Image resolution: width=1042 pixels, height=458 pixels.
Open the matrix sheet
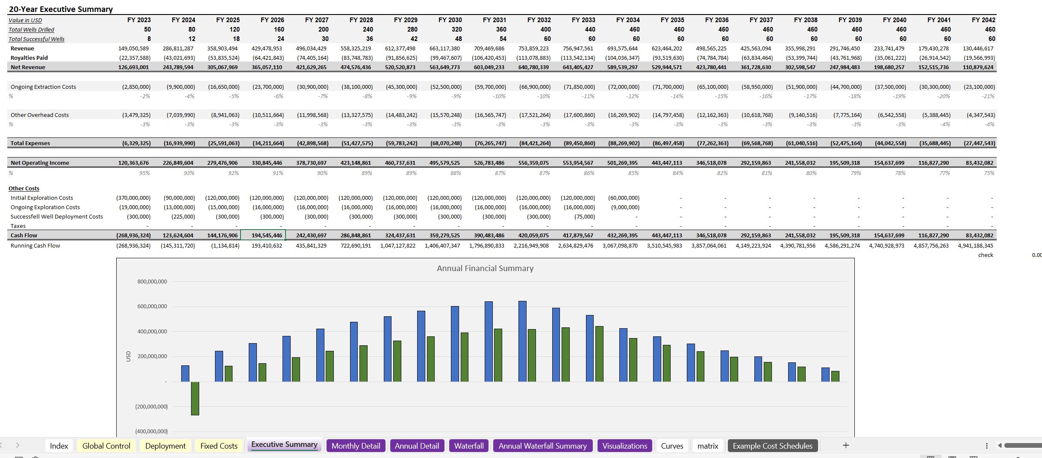tap(708, 446)
